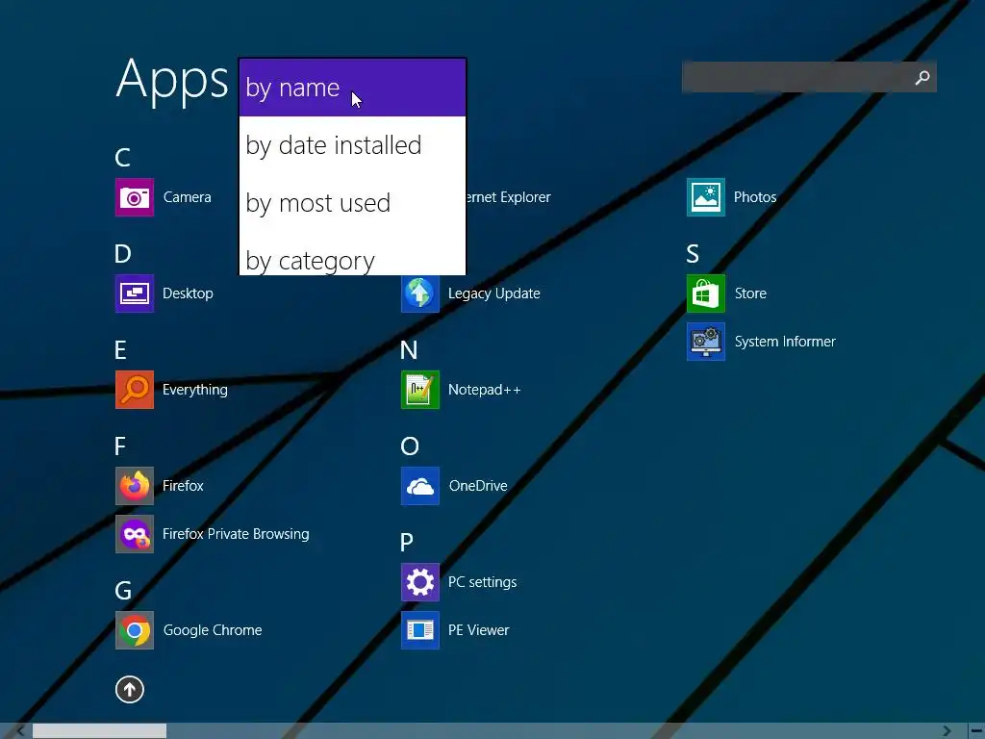Choose sort by date installed
985x739 pixels.
coord(352,145)
